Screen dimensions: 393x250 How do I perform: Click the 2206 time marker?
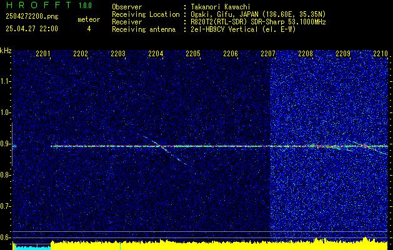(x=231, y=54)
